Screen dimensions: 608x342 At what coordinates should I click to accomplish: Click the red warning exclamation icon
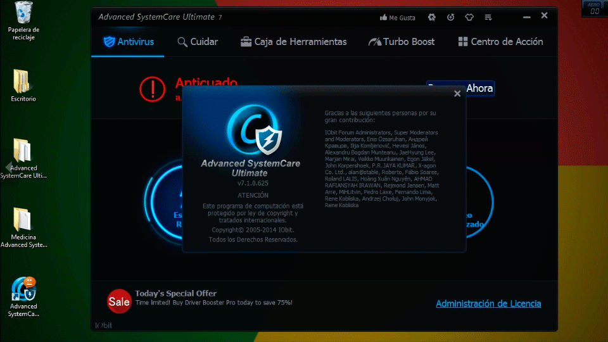click(x=153, y=89)
